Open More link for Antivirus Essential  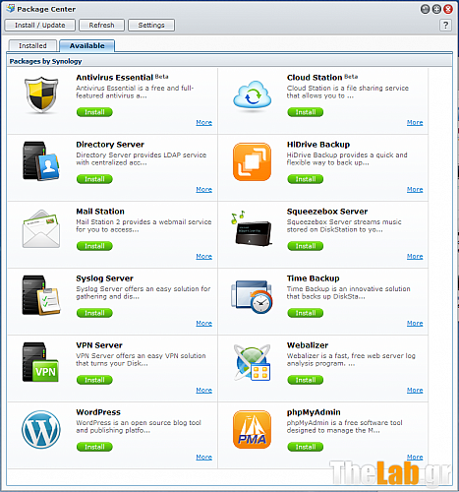point(204,122)
